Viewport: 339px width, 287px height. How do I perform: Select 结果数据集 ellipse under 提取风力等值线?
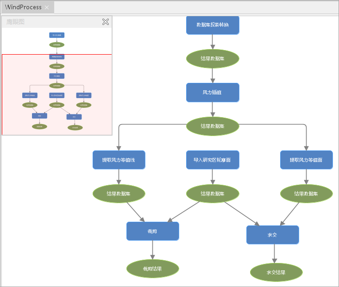[x=119, y=193]
